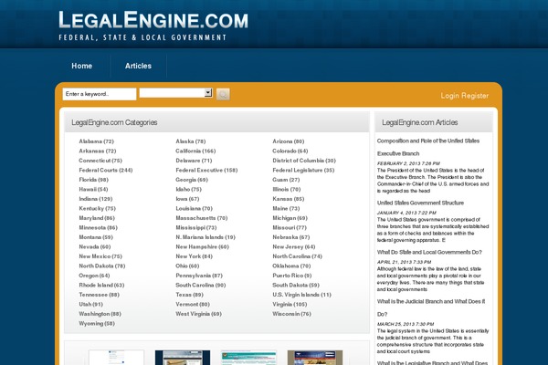Open the Illinois (70) category
548x365 pixels.
pos(287,189)
